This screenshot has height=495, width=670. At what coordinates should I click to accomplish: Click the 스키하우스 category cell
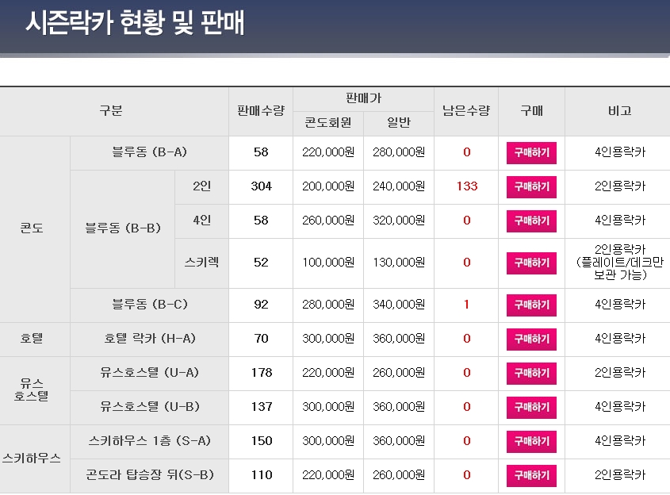pyautogui.click(x=32, y=459)
